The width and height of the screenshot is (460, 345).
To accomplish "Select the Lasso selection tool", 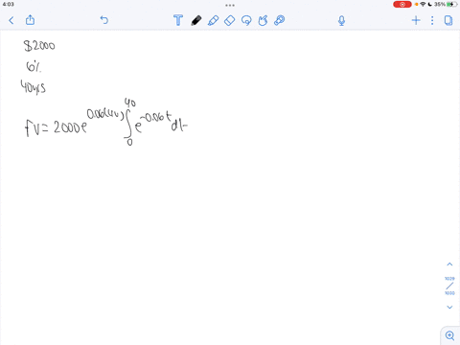I will pyautogui.click(x=246, y=20).
